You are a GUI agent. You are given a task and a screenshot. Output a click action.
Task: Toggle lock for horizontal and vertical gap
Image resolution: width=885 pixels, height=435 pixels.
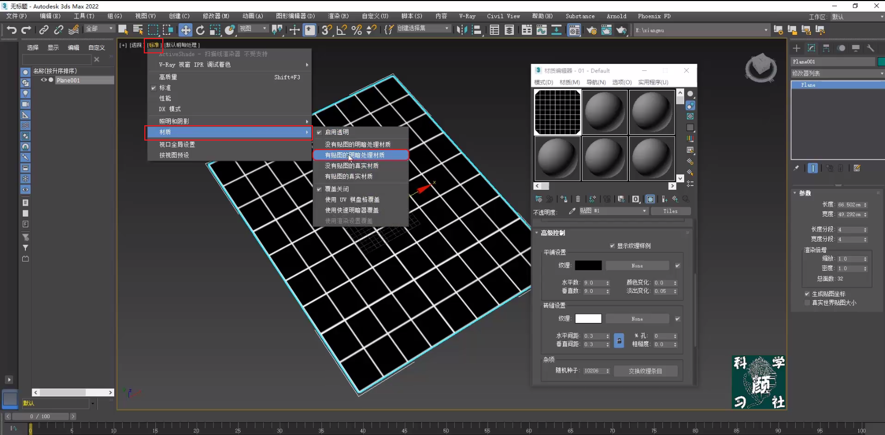(x=619, y=340)
